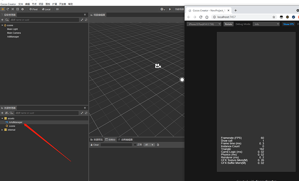
Task: Open the 面板 (Panel) menu
Action: [48, 4]
